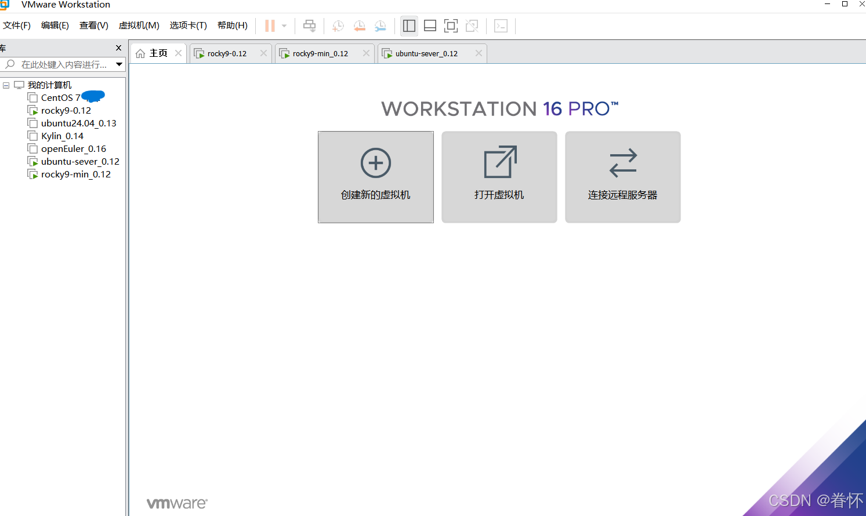Open the snapshot manager toolbar icon
This screenshot has width=866, height=516.
(x=381, y=26)
